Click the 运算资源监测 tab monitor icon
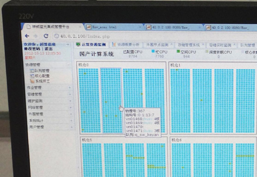Viewport: 257px width, 177px height. point(78,44)
